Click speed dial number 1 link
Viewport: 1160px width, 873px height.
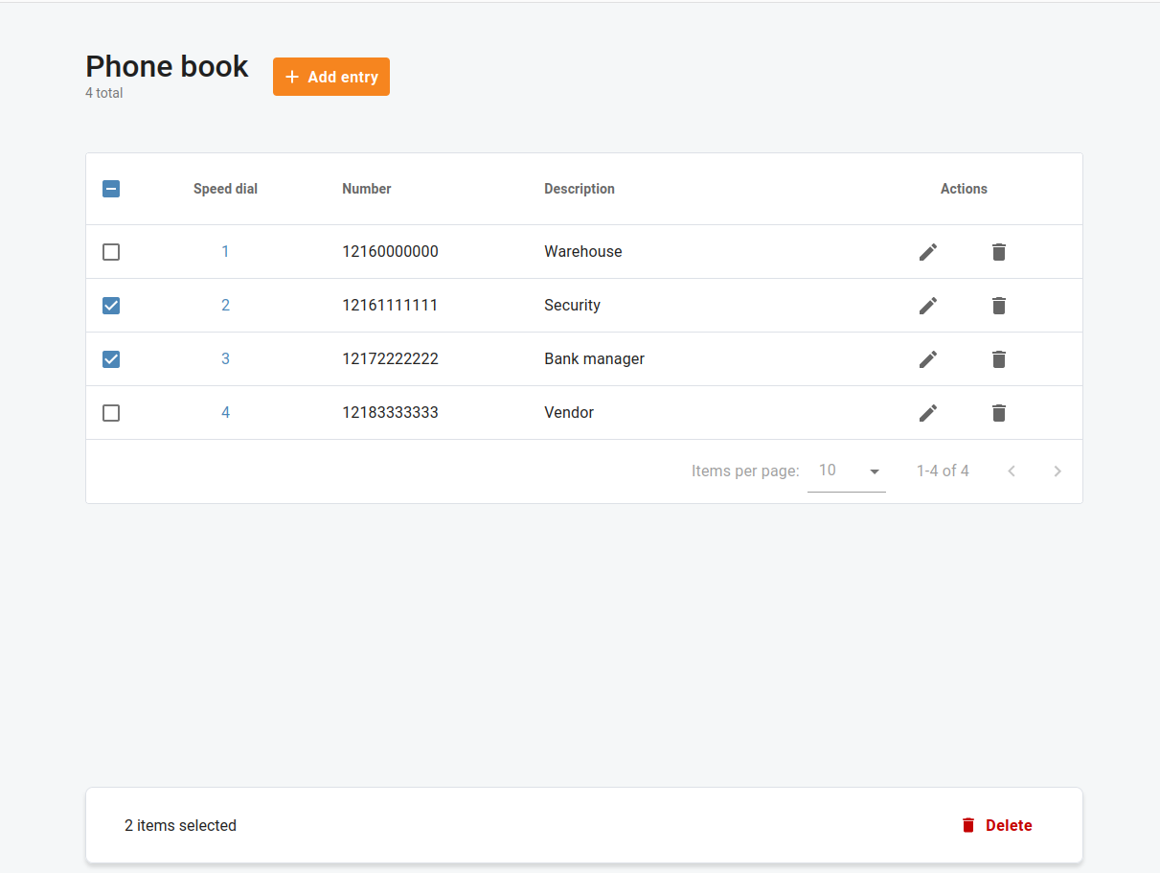pos(226,252)
